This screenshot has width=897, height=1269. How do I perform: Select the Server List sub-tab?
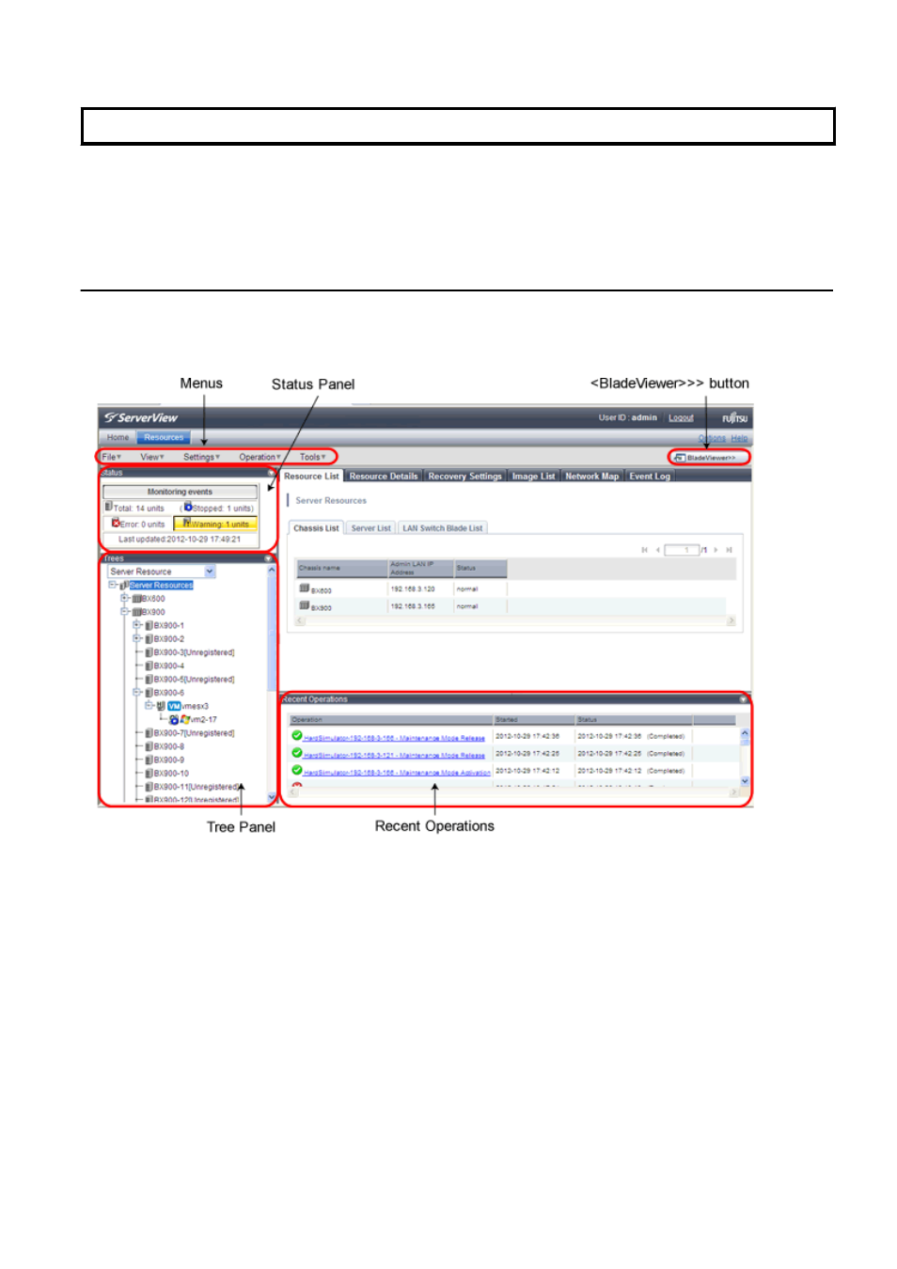click(x=370, y=528)
